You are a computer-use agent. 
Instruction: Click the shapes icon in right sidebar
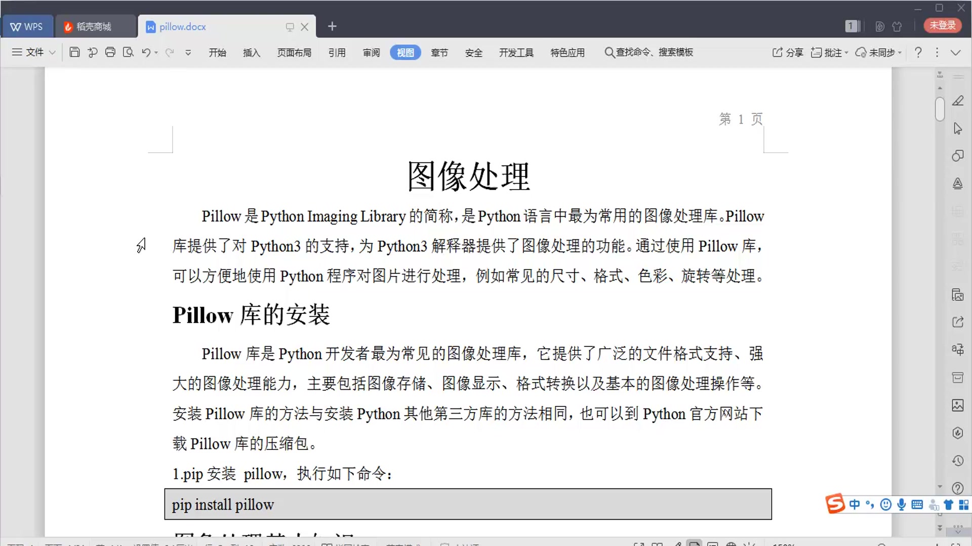(x=957, y=156)
